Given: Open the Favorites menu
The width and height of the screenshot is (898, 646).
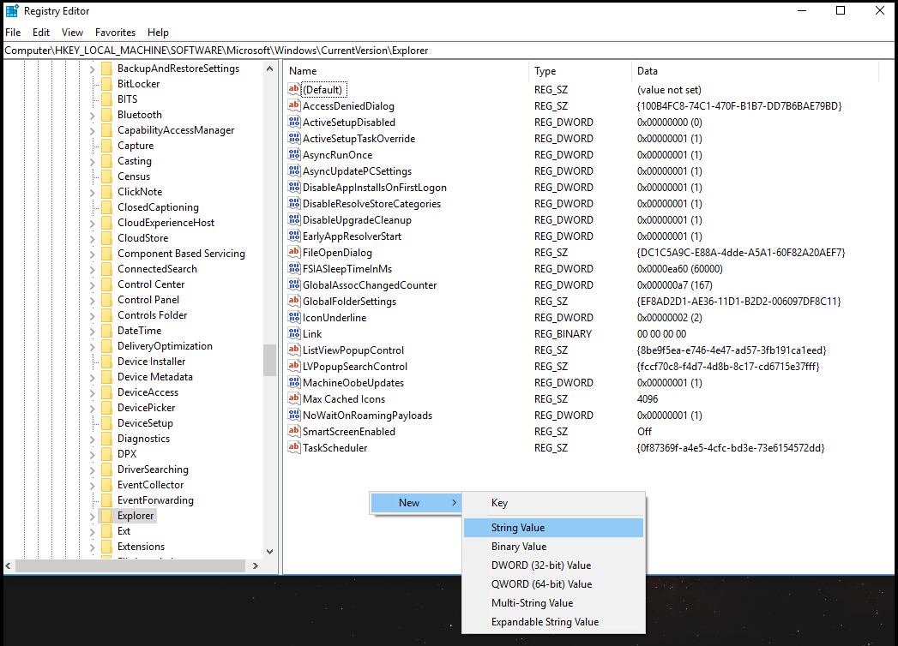Looking at the screenshot, I should 115,33.
